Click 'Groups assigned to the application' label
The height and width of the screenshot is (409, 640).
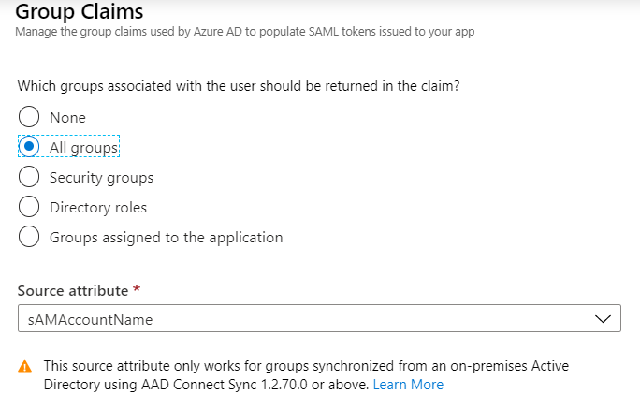pos(166,238)
